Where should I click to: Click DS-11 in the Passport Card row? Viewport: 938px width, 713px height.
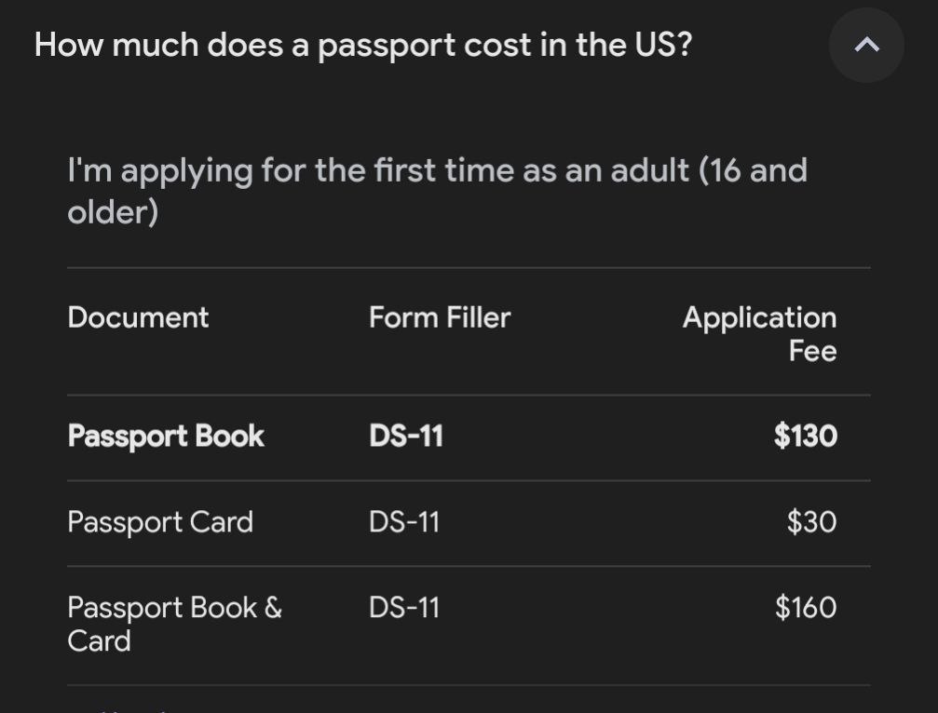[x=403, y=521]
